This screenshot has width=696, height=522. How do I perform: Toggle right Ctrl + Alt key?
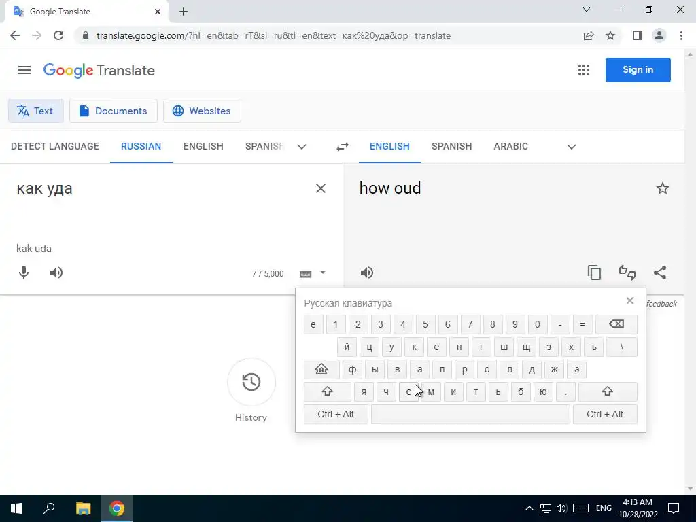tap(605, 414)
